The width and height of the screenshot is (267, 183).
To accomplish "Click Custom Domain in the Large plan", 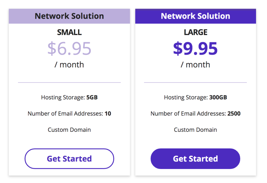I will point(195,130).
